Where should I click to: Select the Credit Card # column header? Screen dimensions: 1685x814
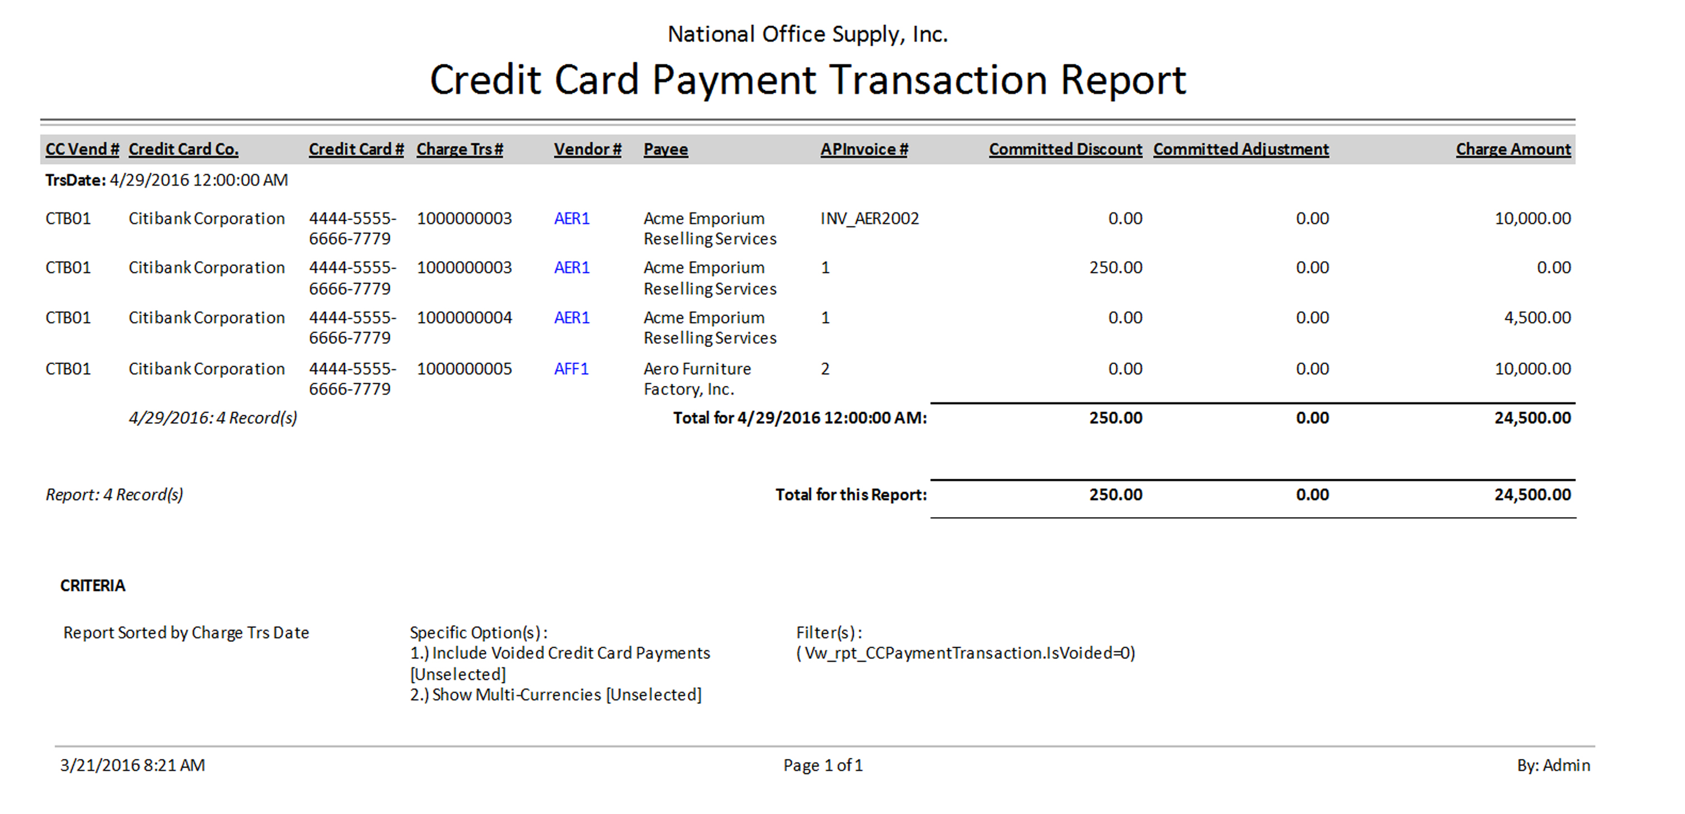point(356,149)
